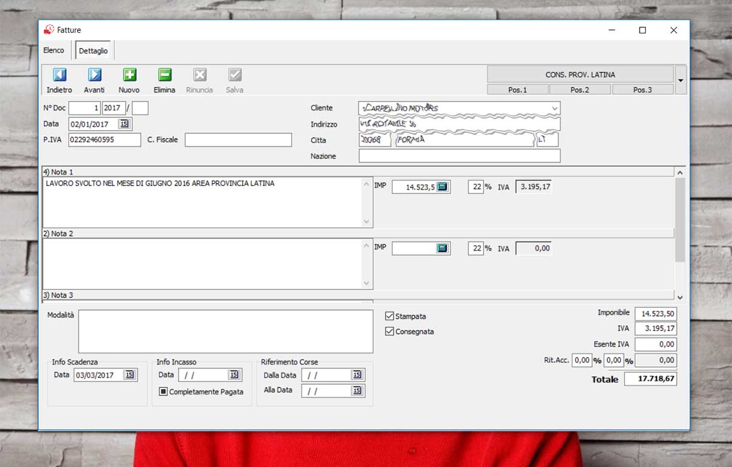
Task: Click the Citta postal code field
Action: pyautogui.click(x=375, y=140)
